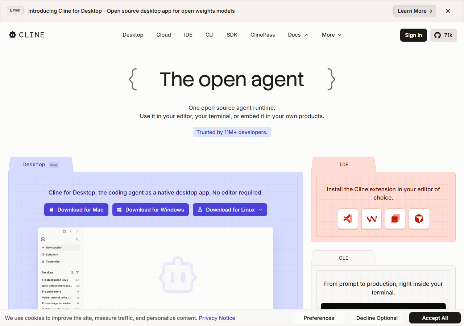
Task: Open Cloud in the top navigation bar
Action: point(163,35)
